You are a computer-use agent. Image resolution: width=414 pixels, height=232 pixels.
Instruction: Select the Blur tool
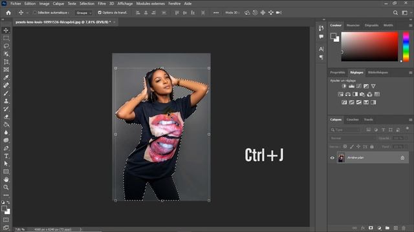[x=6, y=133]
